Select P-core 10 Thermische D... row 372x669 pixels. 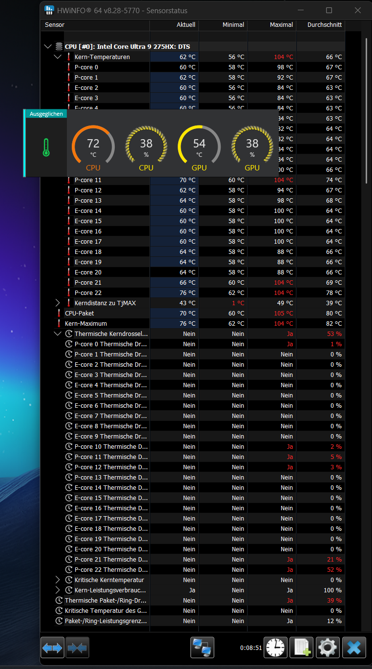[x=193, y=447]
